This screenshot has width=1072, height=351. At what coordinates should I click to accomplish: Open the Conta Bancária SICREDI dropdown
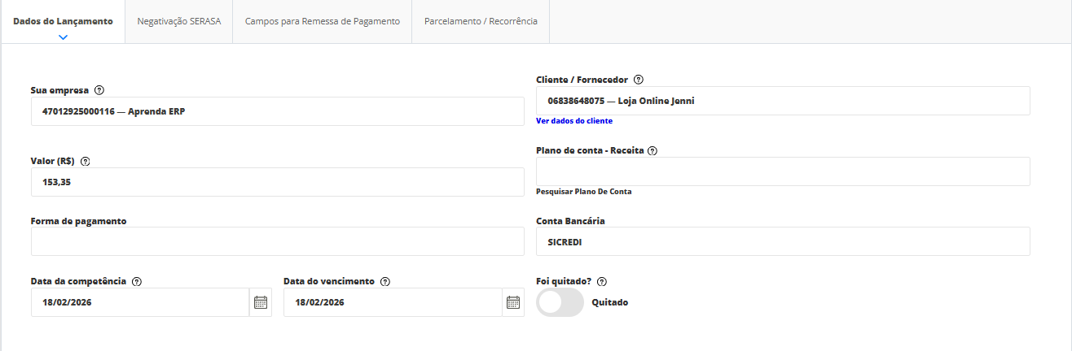(782, 241)
